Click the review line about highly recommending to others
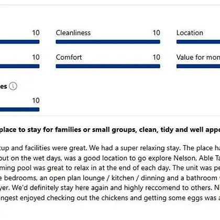Image resolution: width=220 pixels, height=220 pixels. [110, 188]
